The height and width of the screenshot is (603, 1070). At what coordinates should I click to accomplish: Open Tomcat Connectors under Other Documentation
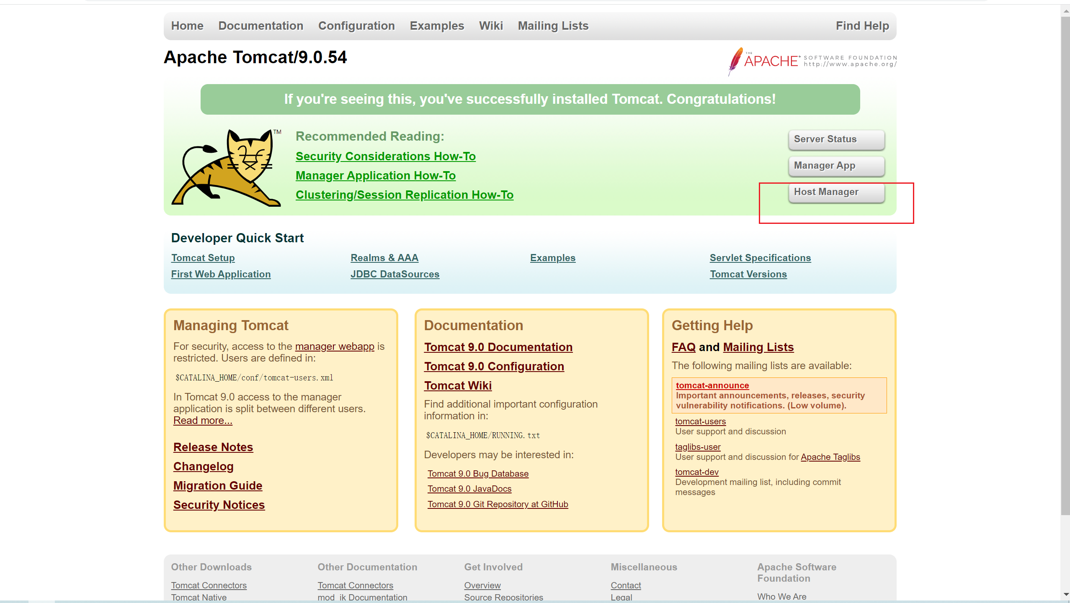pyautogui.click(x=355, y=585)
